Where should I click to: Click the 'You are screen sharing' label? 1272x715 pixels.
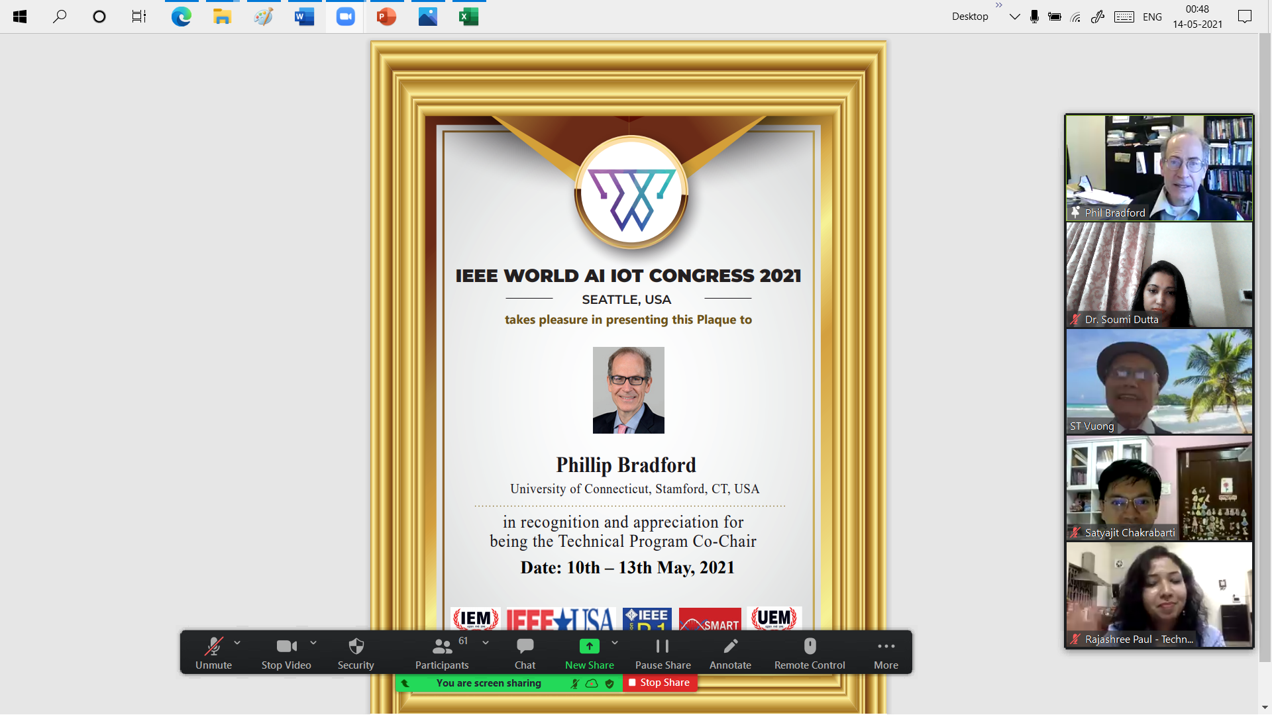click(488, 683)
